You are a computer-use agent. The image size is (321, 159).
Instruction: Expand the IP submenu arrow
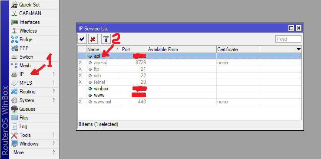[x=54, y=74]
